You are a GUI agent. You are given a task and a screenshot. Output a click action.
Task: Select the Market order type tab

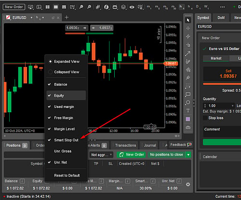point(216,58)
